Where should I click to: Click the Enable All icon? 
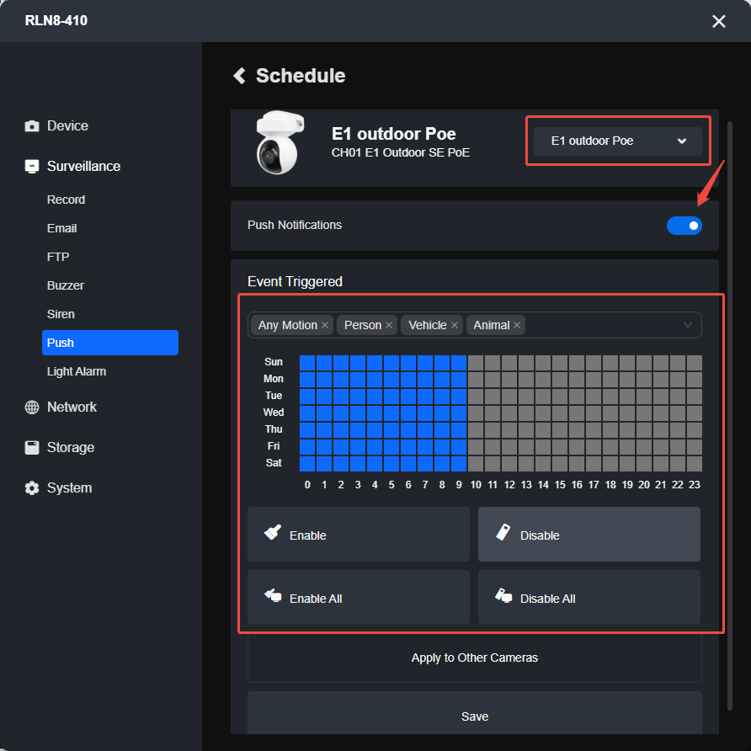[273, 595]
